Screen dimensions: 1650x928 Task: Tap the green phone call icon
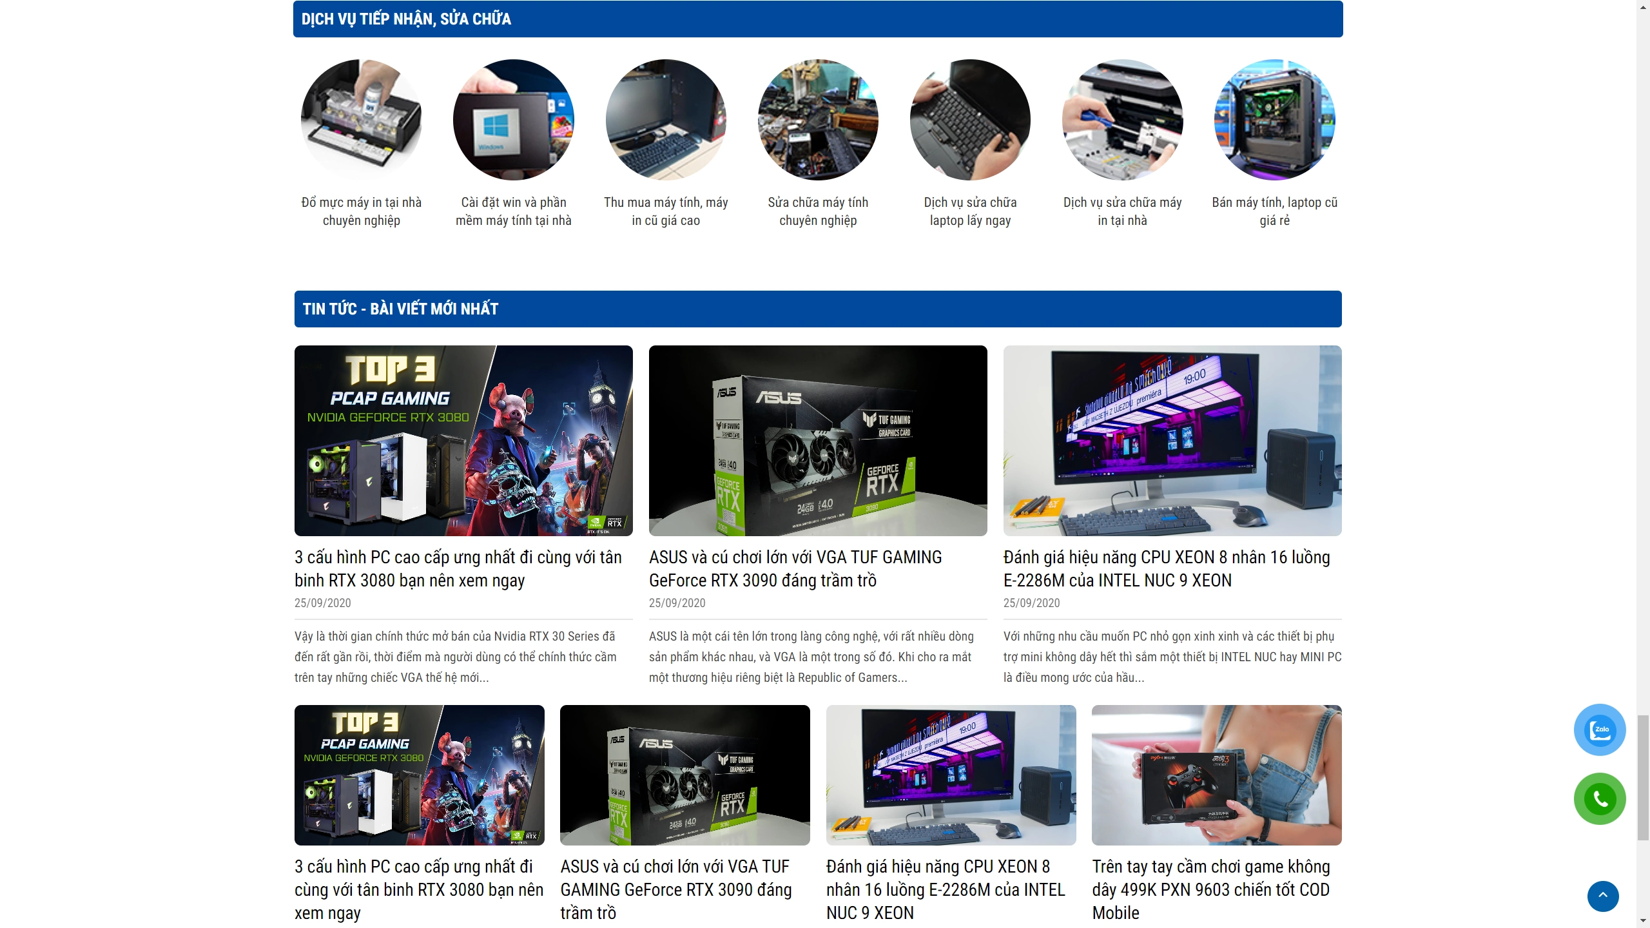pos(1600,798)
